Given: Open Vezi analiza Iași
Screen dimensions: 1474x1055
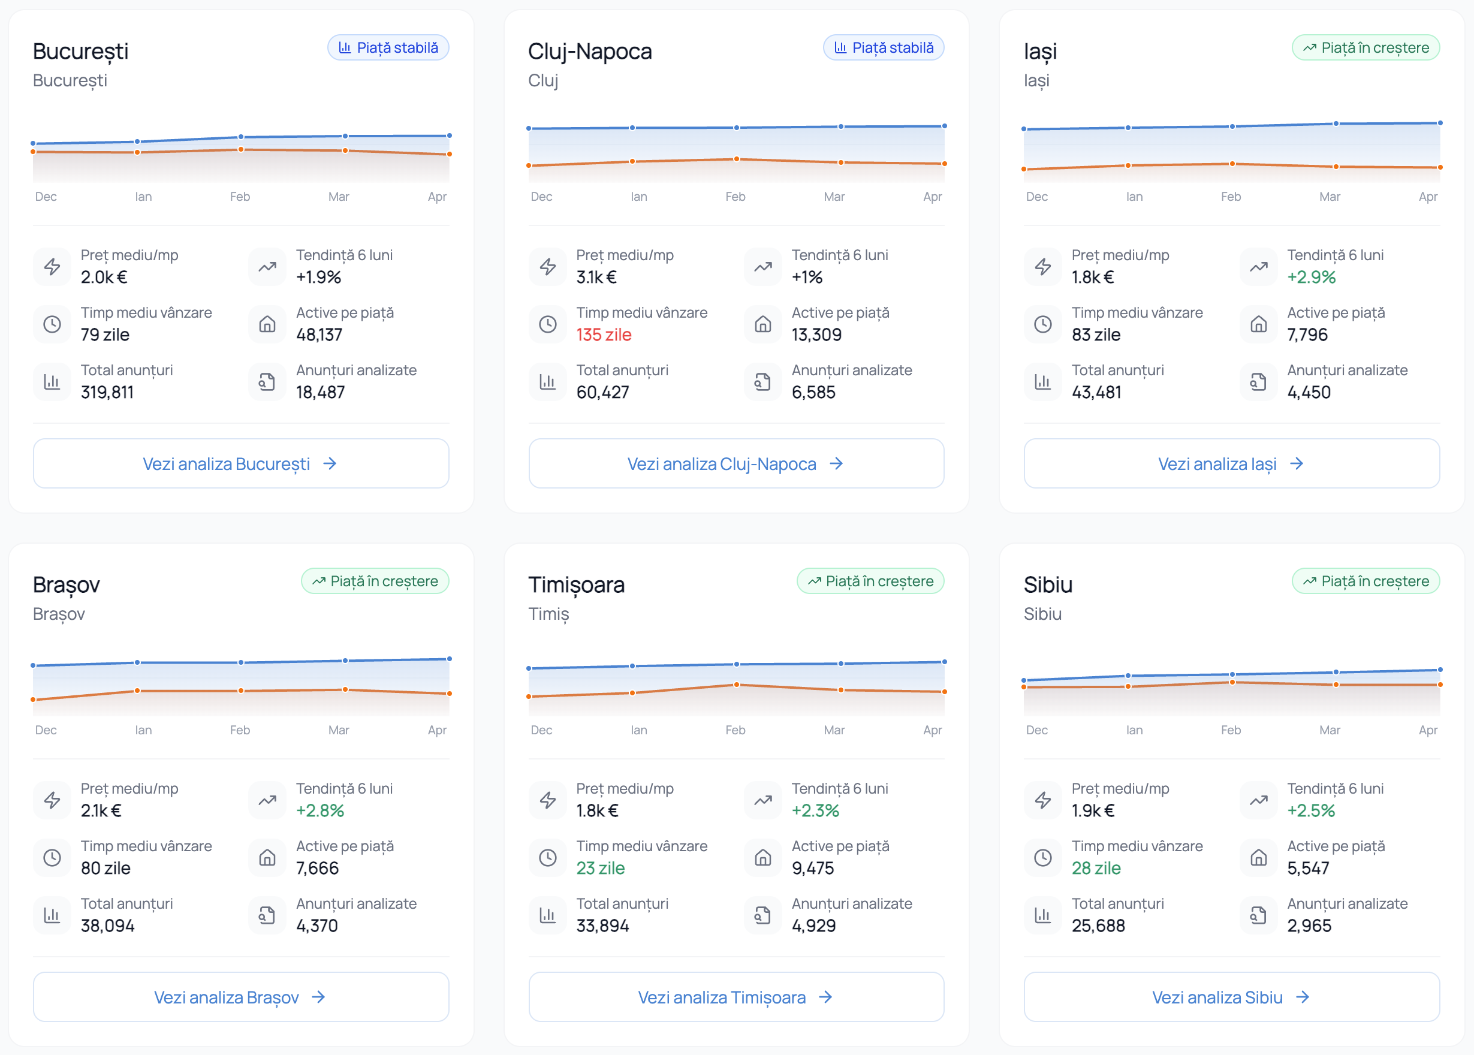Looking at the screenshot, I should 1232,463.
